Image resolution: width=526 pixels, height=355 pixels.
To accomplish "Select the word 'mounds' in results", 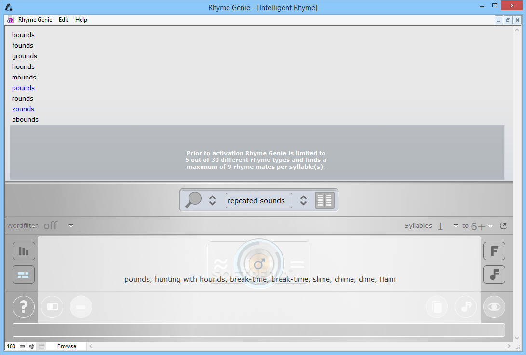I will (x=24, y=78).
